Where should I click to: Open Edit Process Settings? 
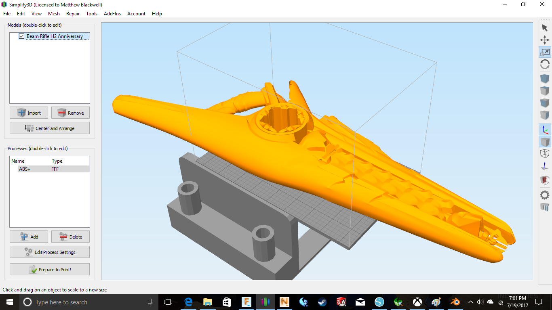point(50,252)
